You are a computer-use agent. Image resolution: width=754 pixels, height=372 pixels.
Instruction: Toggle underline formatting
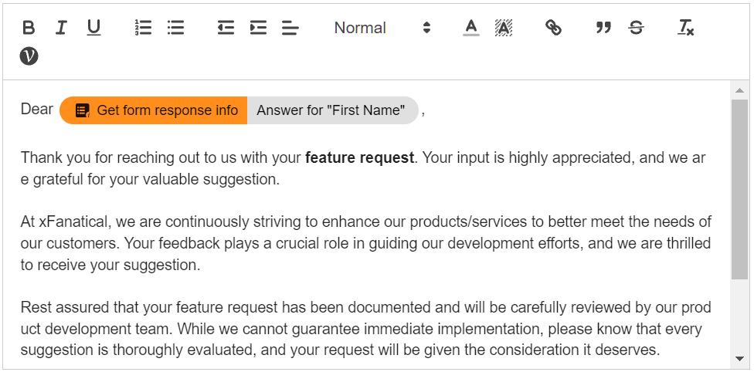coord(93,28)
